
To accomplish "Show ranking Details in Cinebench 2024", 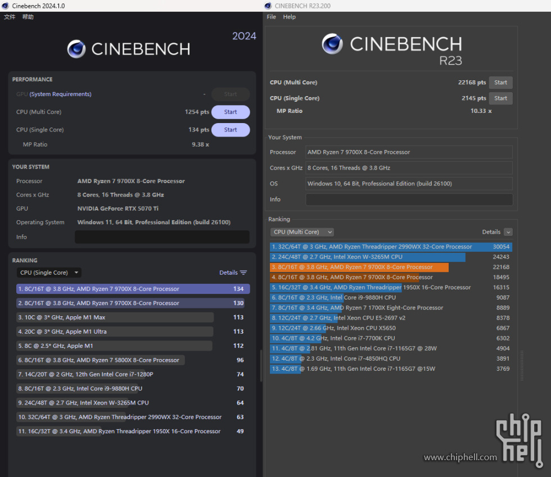I will pyautogui.click(x=233, y=272).
